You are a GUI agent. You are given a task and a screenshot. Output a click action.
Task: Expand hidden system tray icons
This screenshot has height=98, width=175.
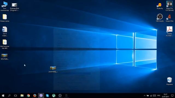(x=145, y=96)
